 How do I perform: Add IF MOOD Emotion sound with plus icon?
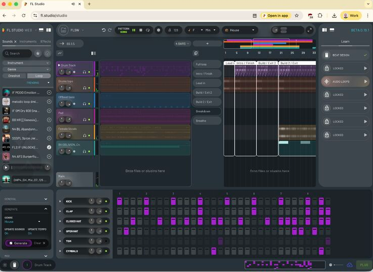click(x=49, y=93)
